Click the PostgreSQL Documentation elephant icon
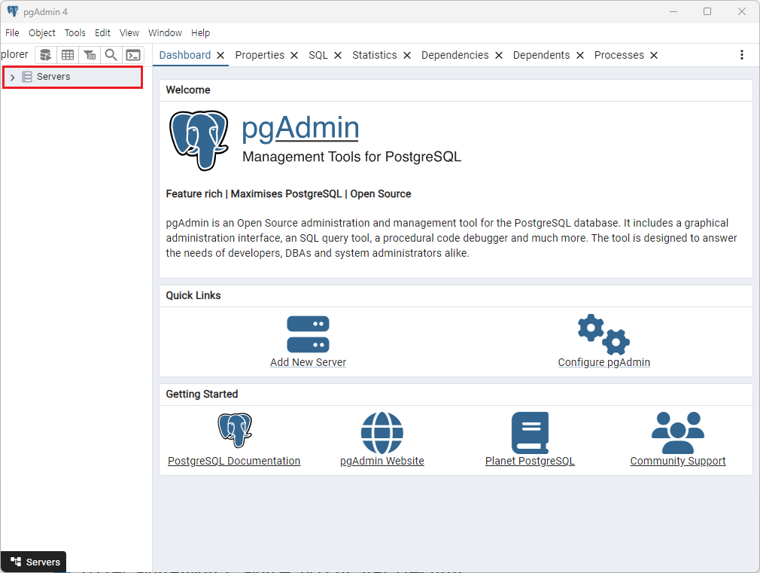This screenshot has height=573, width=760. (x=235, y=430)
